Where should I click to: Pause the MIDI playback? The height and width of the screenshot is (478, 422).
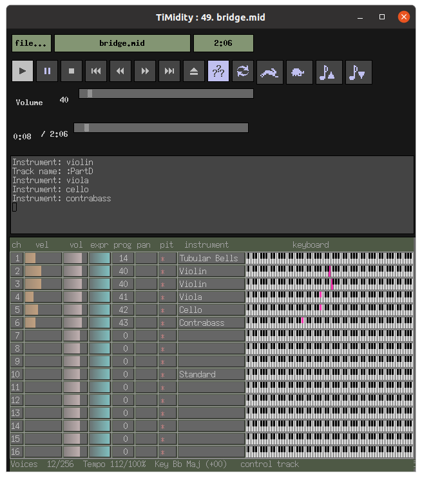[x=47, y=71]
